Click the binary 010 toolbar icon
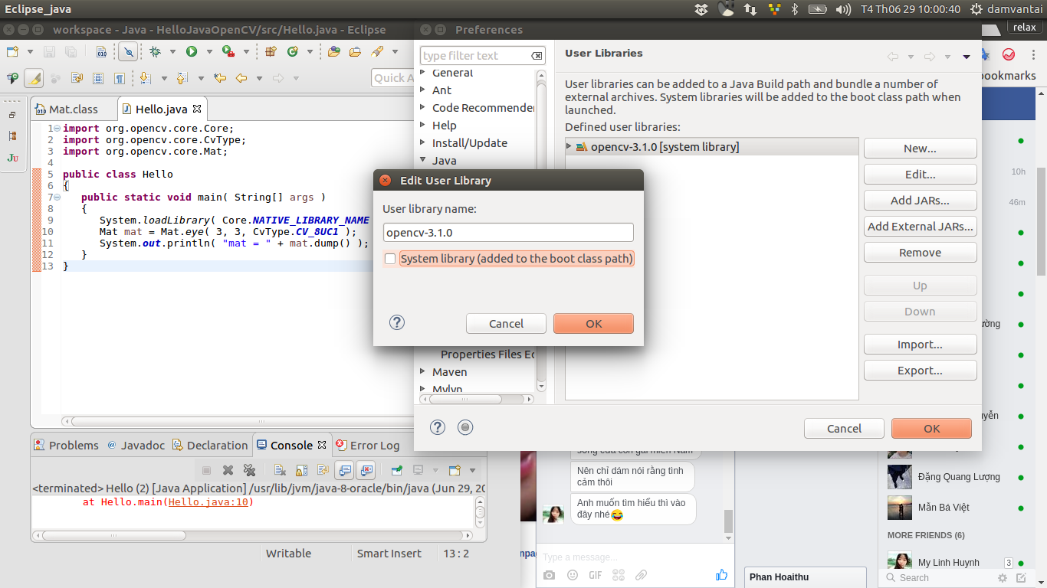This screenshot has height=588, width=1047. (x=101, y=51)
